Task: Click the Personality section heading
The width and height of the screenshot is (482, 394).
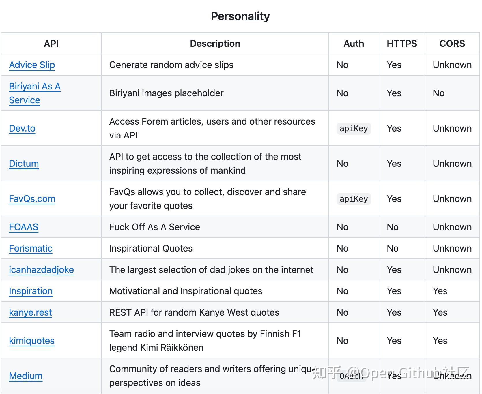Action: 240,16
